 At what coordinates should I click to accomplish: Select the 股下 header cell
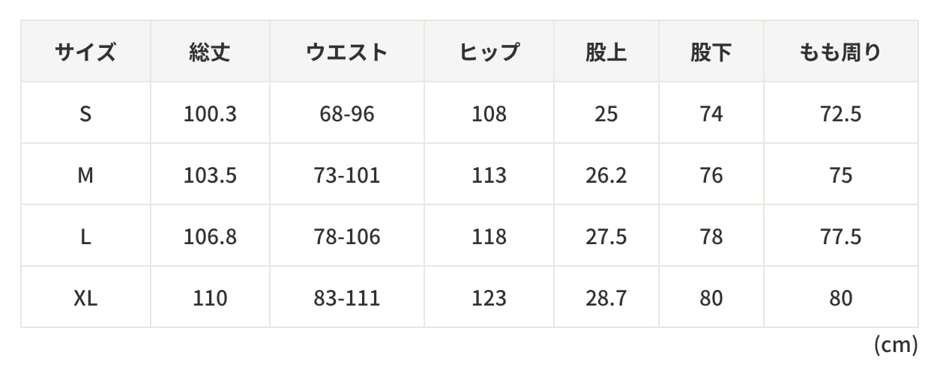tap(711, 52)
